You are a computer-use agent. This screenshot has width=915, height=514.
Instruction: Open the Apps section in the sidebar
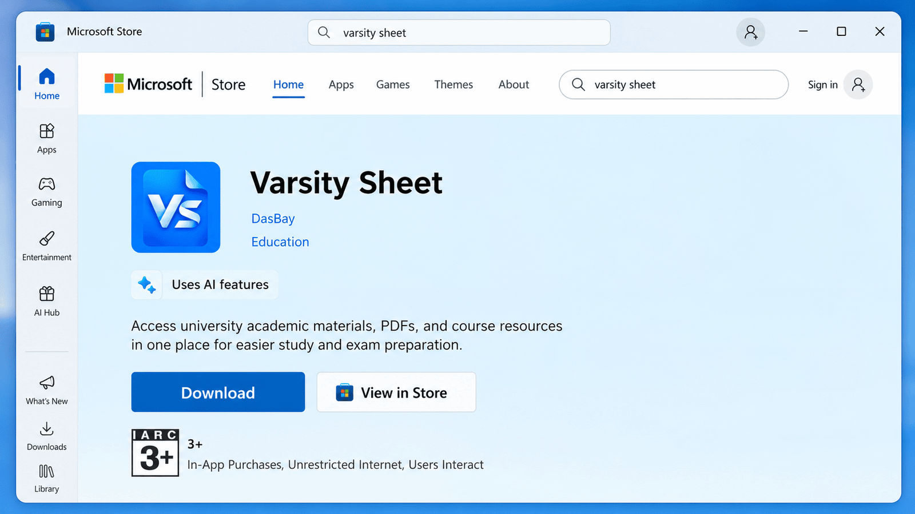click(47, 138)
